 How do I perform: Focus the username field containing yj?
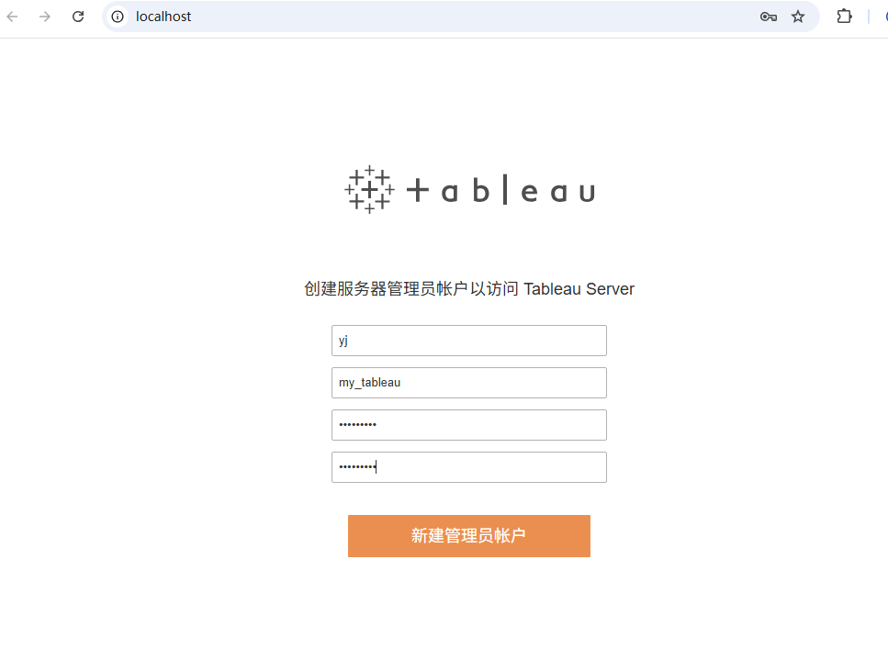pos(469,341)
